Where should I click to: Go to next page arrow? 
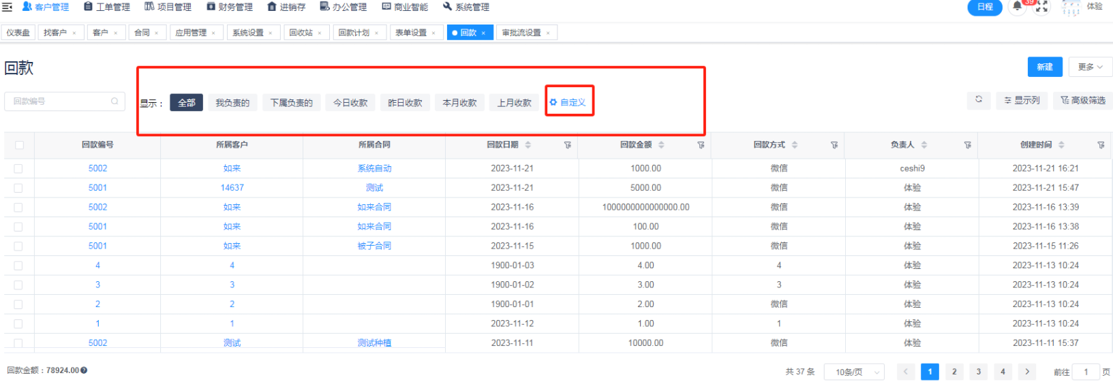[x=1027, y=372]
